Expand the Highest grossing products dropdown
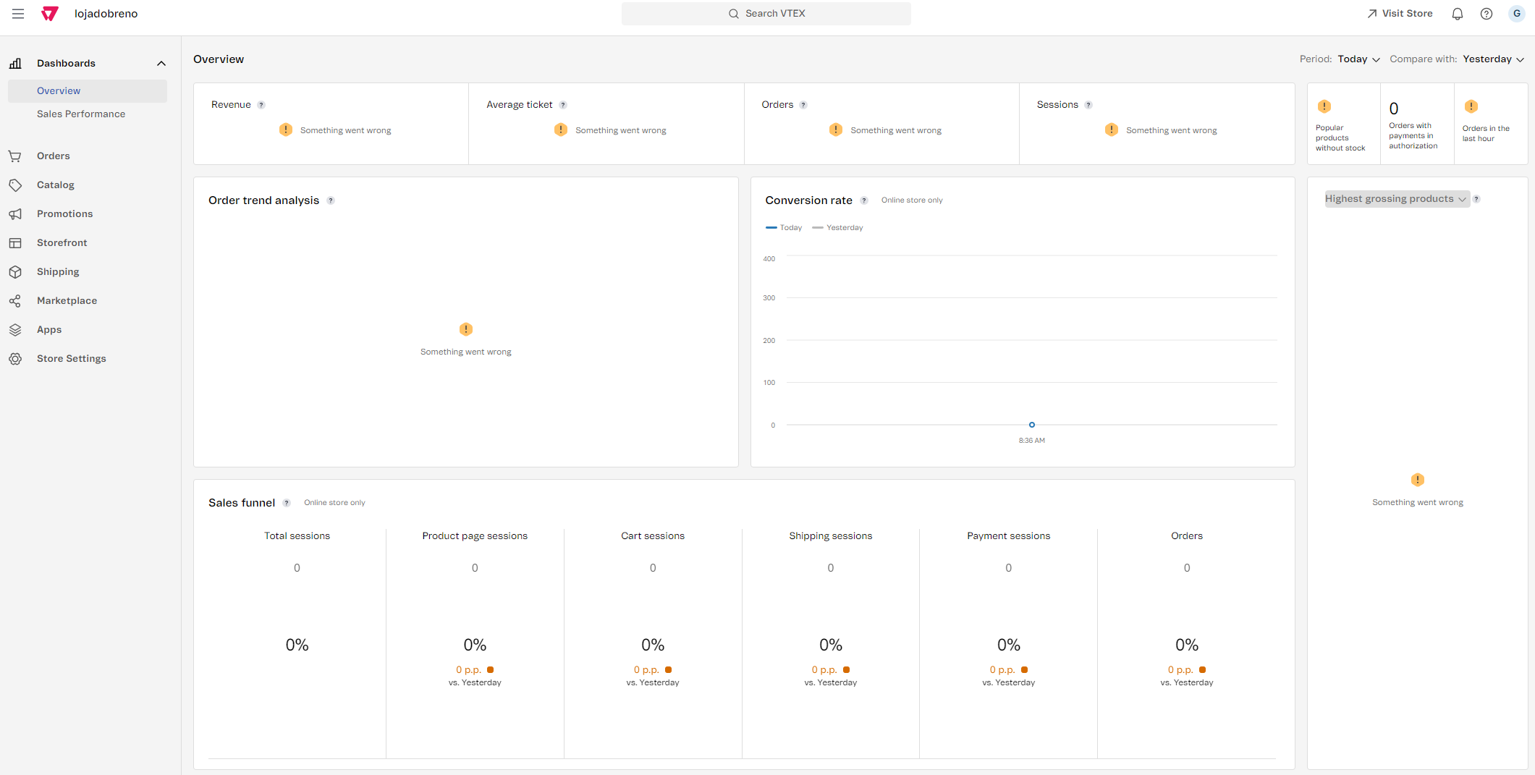The height and width of the screenshot is (775, 1535). (x=1396, y=199)
